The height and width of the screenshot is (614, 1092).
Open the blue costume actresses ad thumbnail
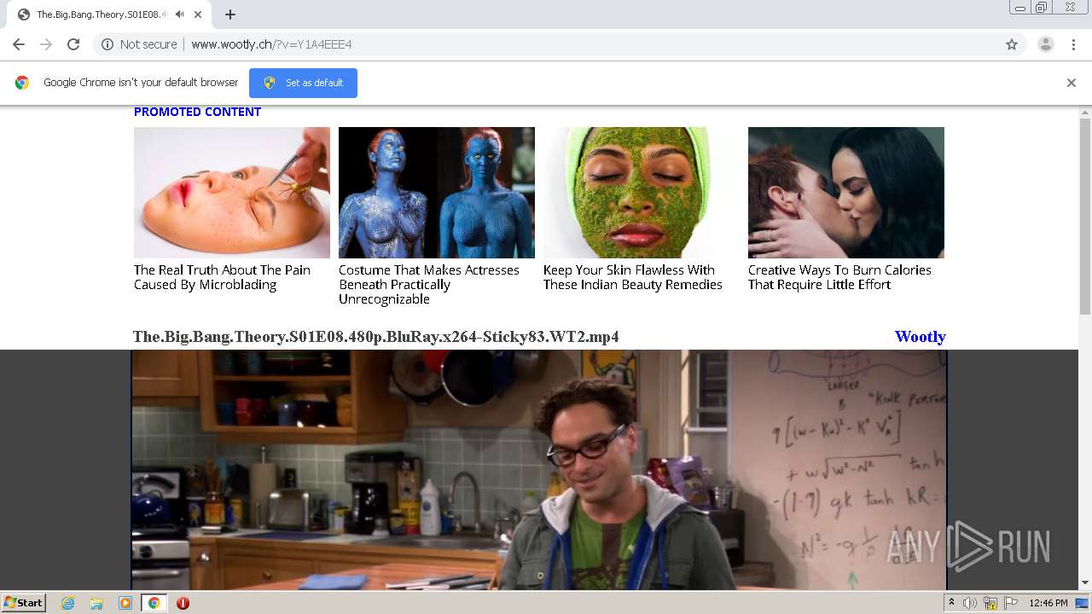437,193
